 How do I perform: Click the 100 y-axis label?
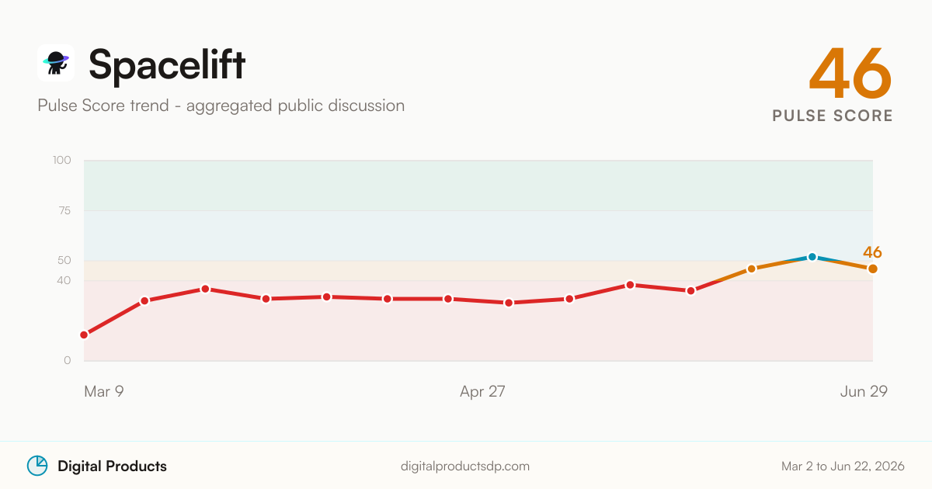(62, 161)
